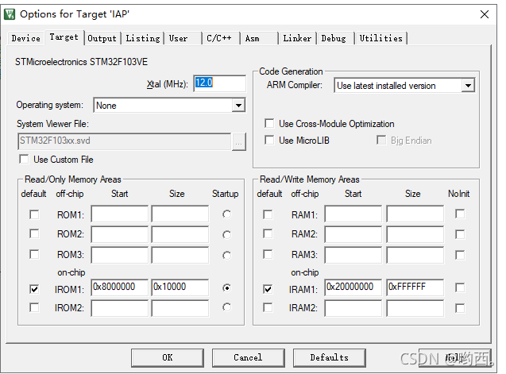Click the ROM3 Size field
This screenshot has height=374, width=506.
pos(180,255)
